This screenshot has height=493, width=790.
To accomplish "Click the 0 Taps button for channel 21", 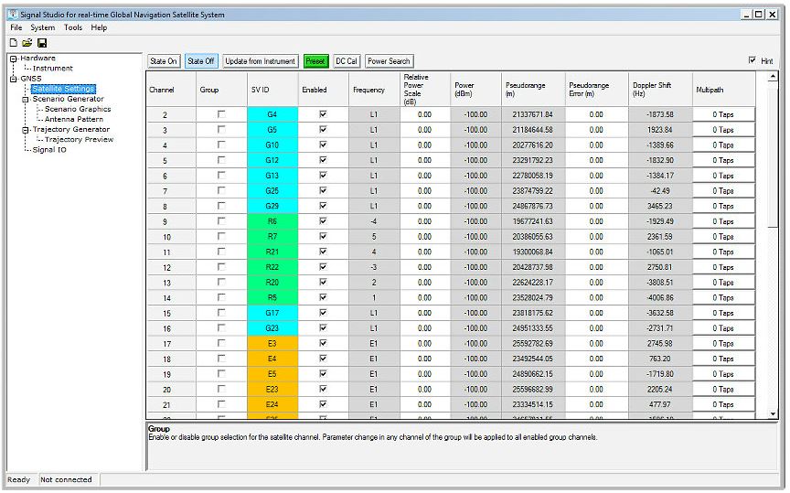I will [723, 404].
